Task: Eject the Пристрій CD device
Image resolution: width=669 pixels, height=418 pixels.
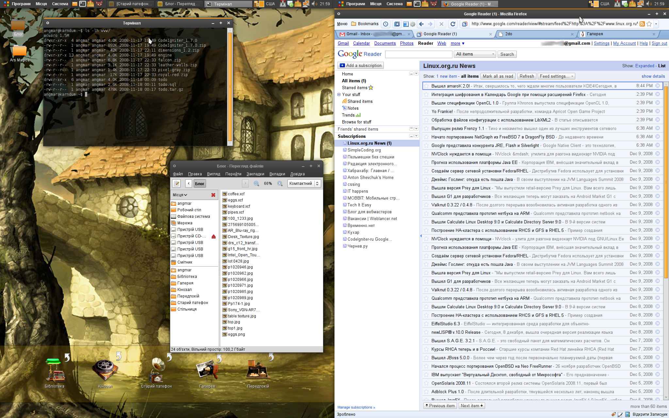Action: point(214,236)
